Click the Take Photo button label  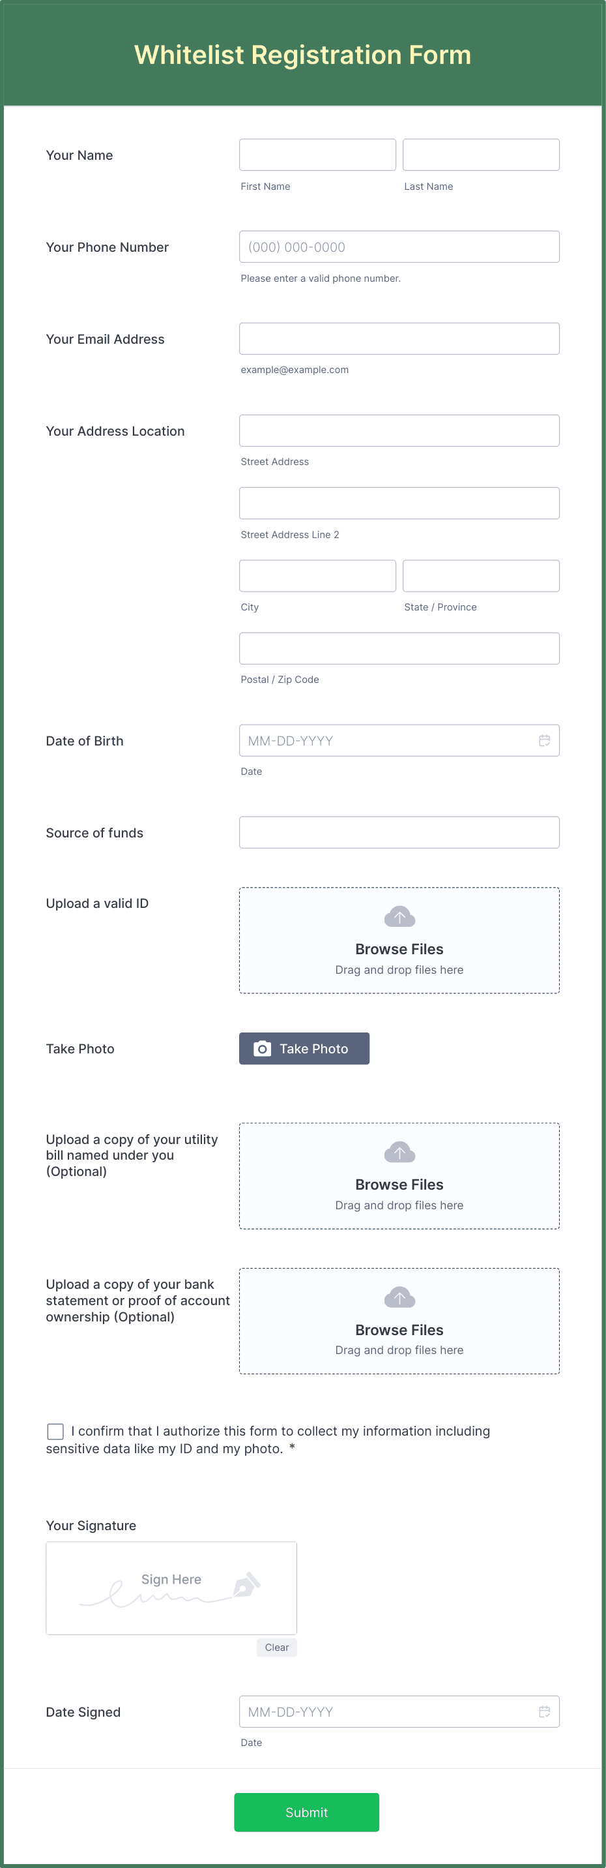pos(314,1049)
